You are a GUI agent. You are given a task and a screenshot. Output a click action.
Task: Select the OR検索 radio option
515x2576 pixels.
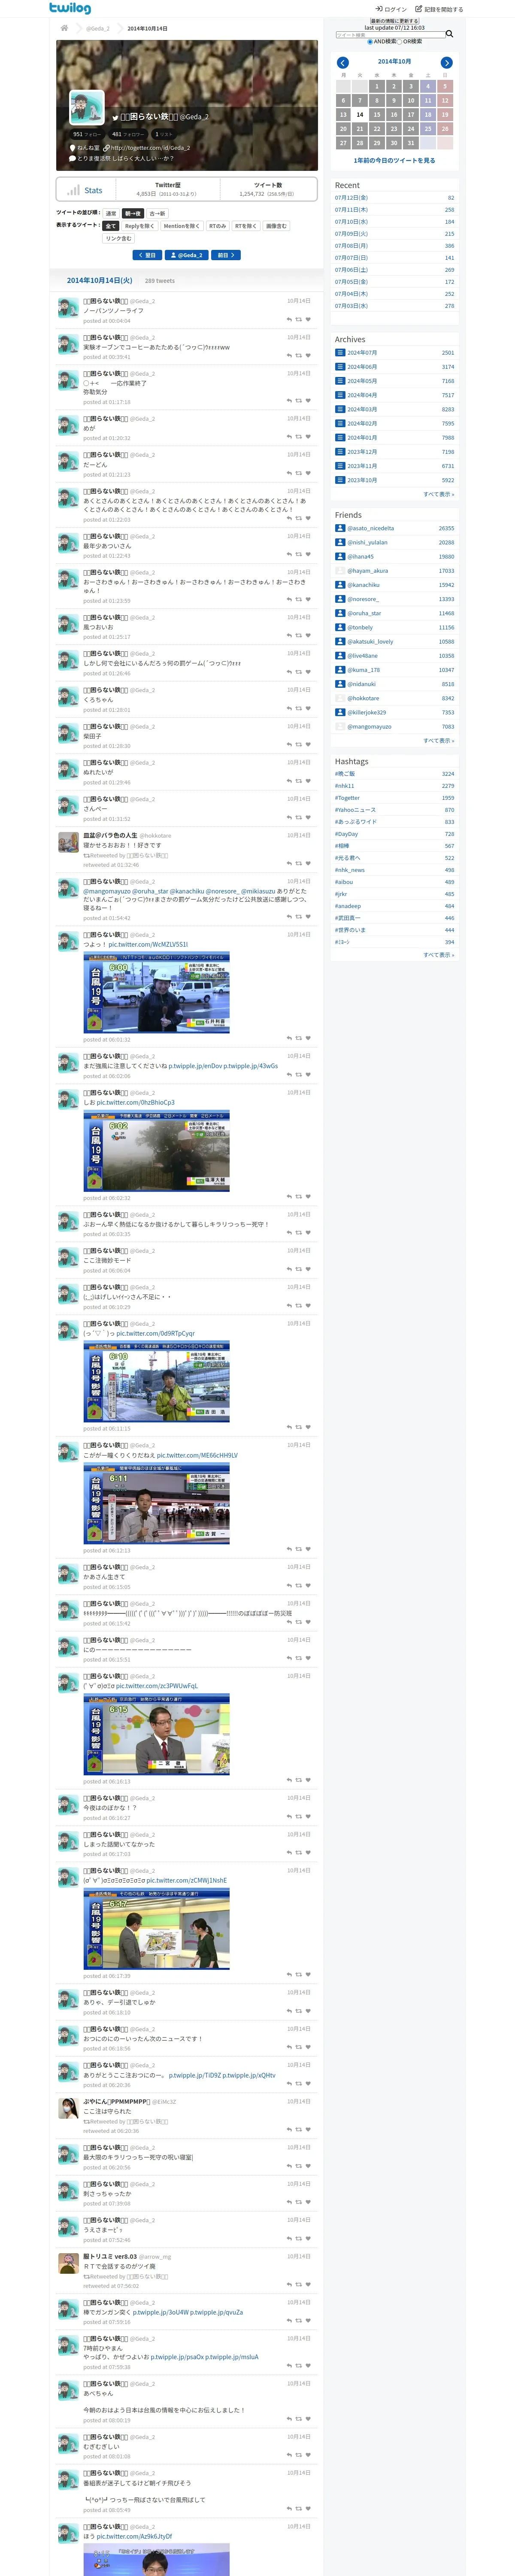tap(400, 42)
